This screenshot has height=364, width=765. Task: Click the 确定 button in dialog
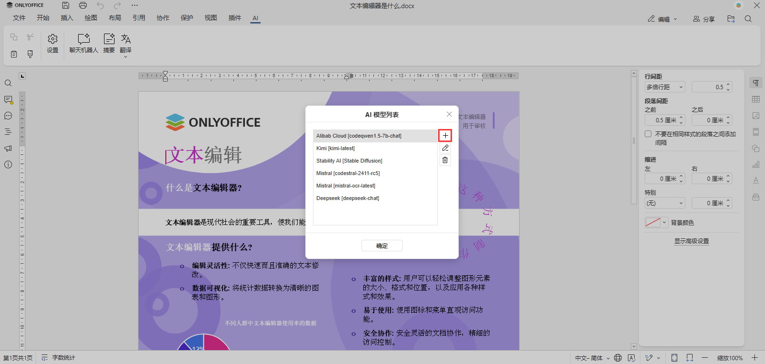382,246
